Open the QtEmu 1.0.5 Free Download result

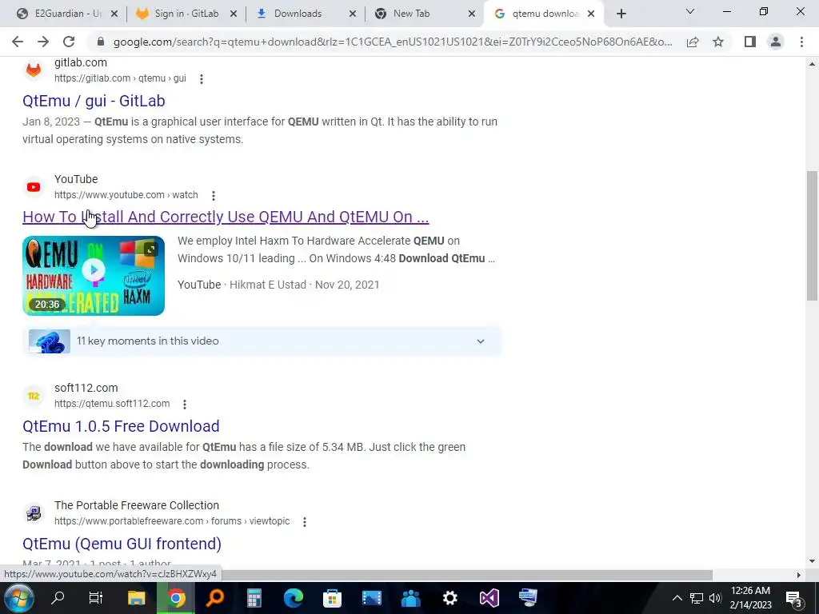[121, 426]
